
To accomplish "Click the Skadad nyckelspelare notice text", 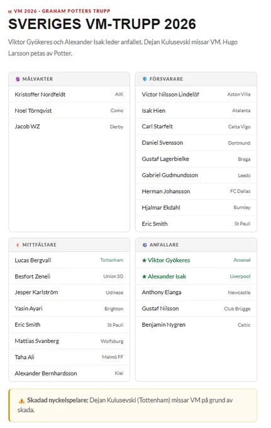I will 125,405.
